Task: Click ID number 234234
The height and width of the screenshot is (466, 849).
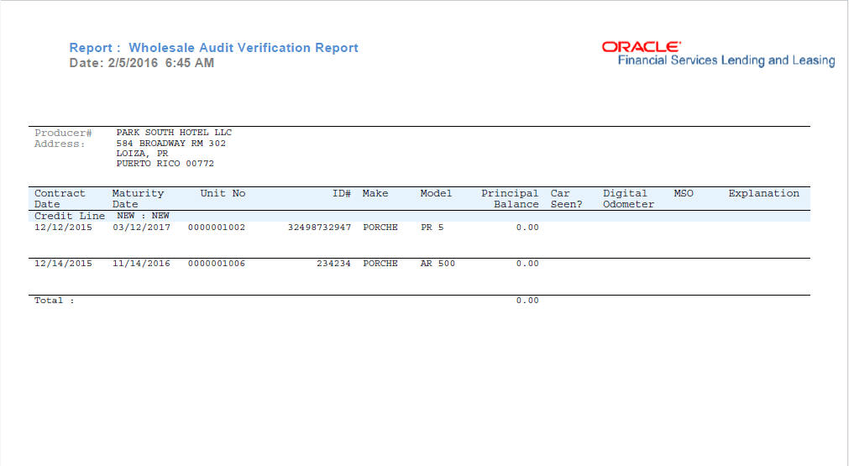Action: click(x=333, y=264)
